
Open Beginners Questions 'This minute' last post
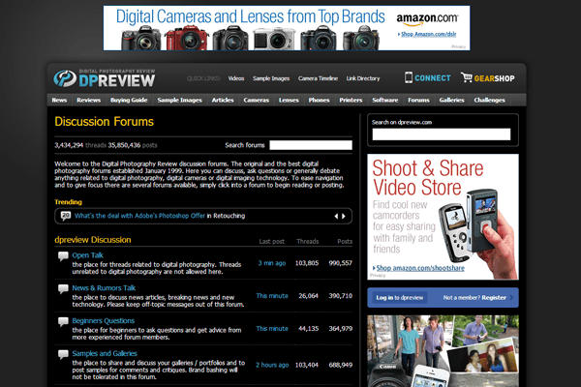272,329
